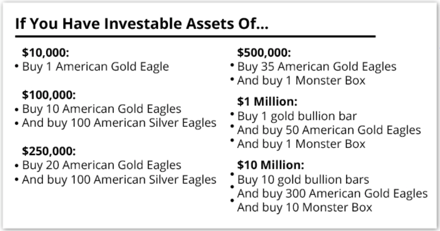Viewport: 440px width, 231px height.
Task: Click 'And buy 100 American Silver Eagles' under $250,000
Action: click(x=119, y=180)
